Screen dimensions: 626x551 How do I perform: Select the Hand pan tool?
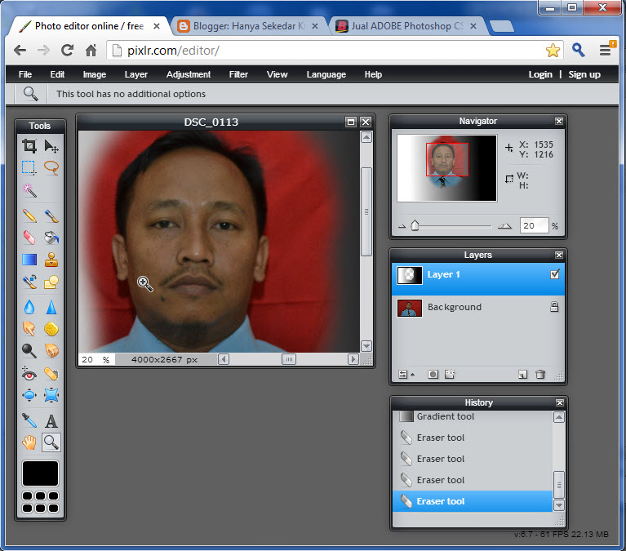(29, 442)
